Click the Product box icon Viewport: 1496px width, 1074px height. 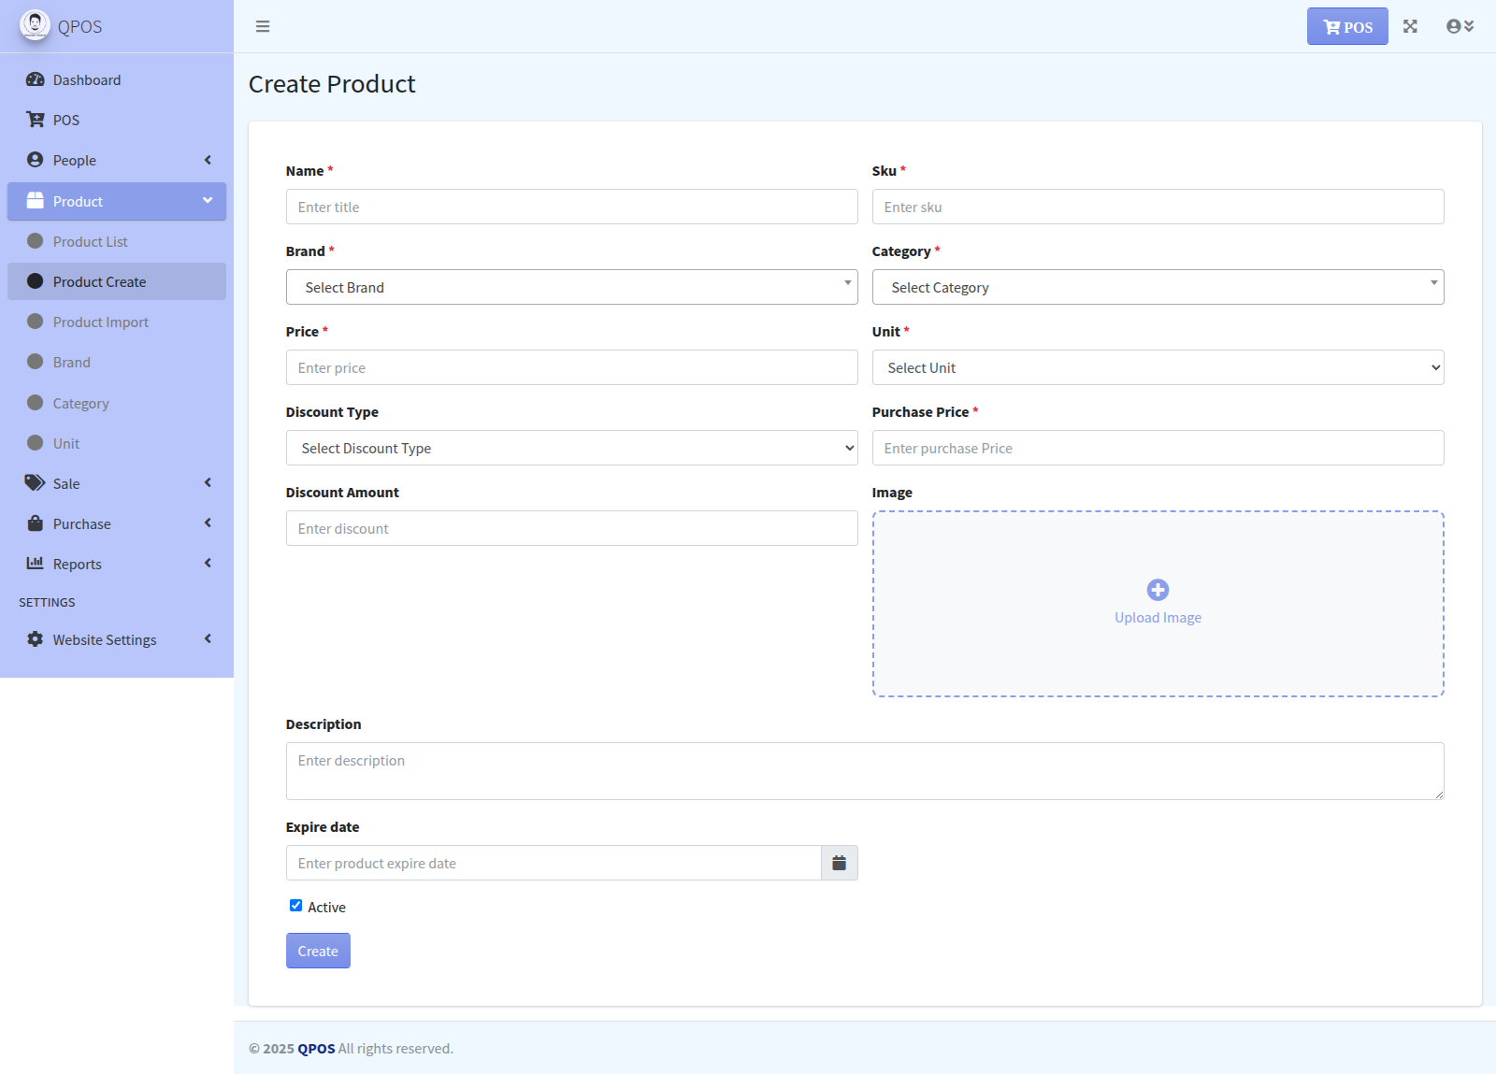[36, 201]
